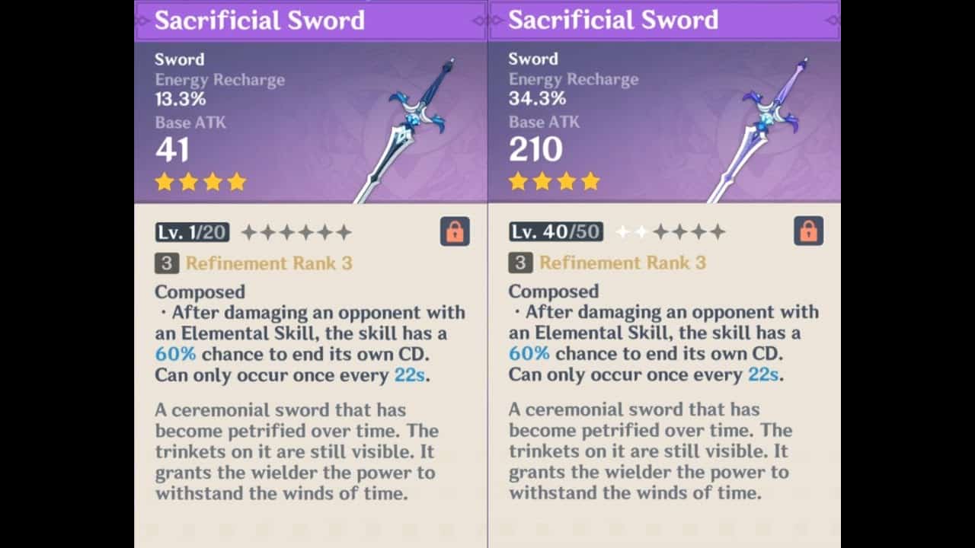Select the left Sacrificial Sword title banner
Image resolution: width=975 pixels, height=548 pixels.
311,21
